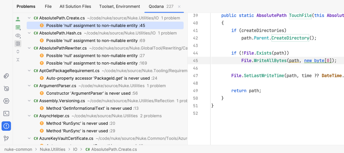Collapse the AbsolutePathRewriter.cs node
This screenshot has height=153, width=344.
[x=29, y=48]
